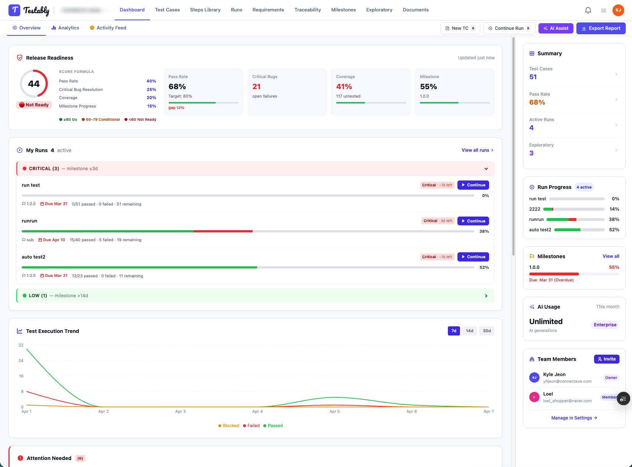Click the Attention Needed alert icon
The height and width of the screenshot is (467, 632).
20,458
